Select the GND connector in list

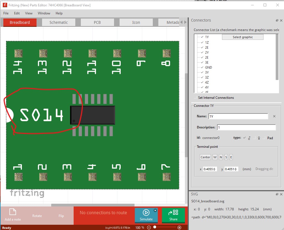click(x=208, y=67)
